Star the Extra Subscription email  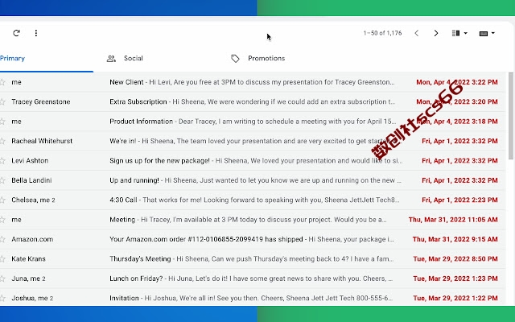tap(2, 102)
